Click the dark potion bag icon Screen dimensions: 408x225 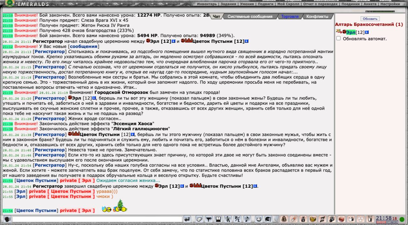click(x=303, y=219)
